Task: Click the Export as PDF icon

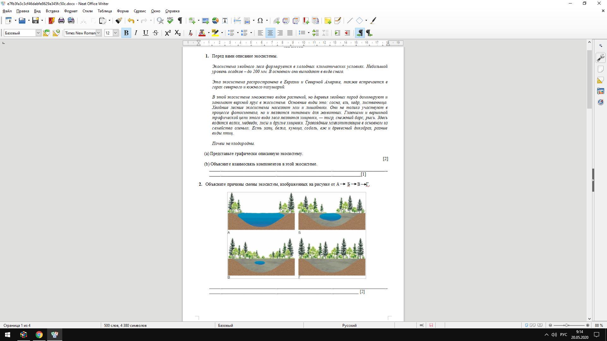Action: [52, 21]
